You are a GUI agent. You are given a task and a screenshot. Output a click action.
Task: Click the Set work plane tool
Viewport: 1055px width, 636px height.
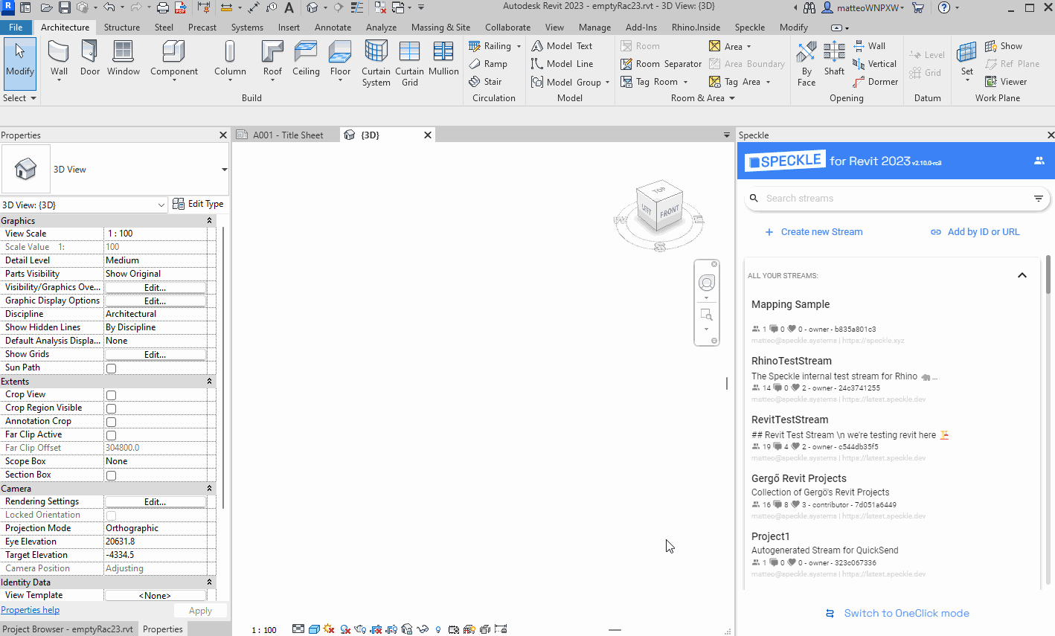point(966,60)
